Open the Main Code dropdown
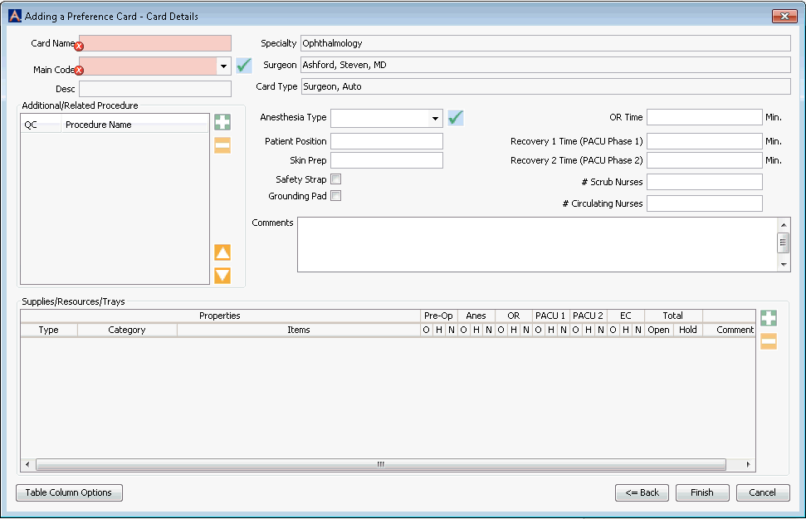806x519 pixels. 223,65
